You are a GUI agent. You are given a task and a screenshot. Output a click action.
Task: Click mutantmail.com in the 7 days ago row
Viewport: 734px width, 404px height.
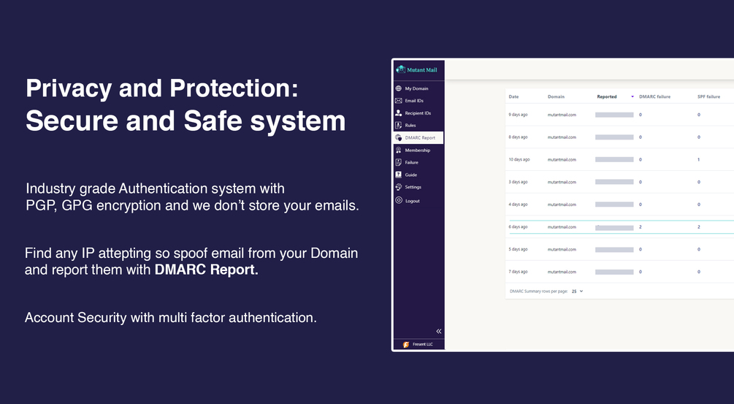(x=562, y=272)
